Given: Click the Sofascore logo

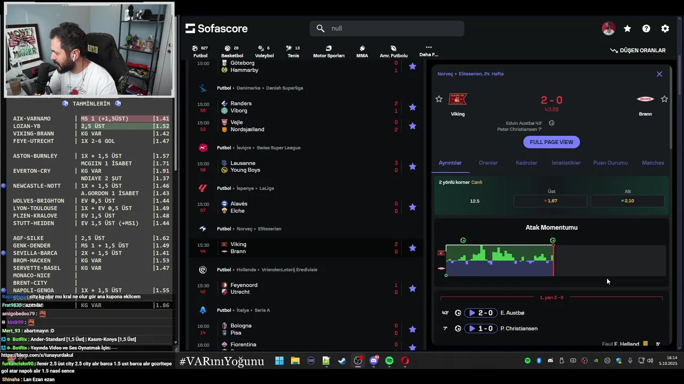Looking at the screenshot, I should [216, 28].
